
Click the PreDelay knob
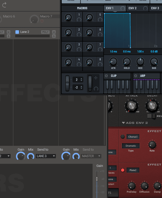[x=132, y=186]
